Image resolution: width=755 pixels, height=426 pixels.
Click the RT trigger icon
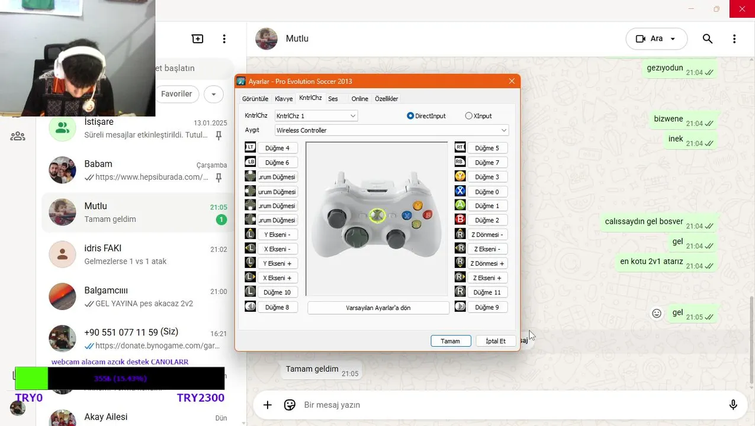point(460,148)
